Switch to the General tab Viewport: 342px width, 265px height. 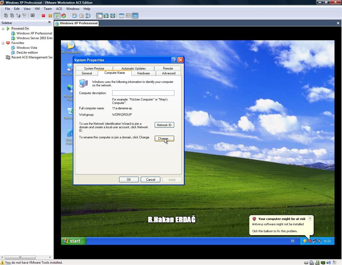[87, 73]
